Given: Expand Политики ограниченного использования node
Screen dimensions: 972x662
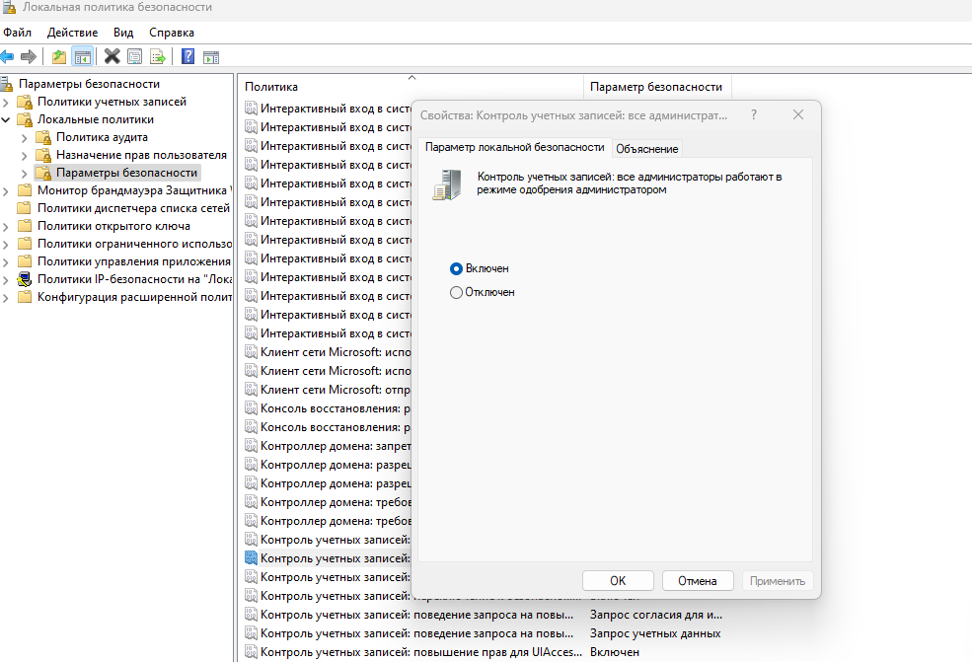Looking at the screenshot, I should 6,245.
